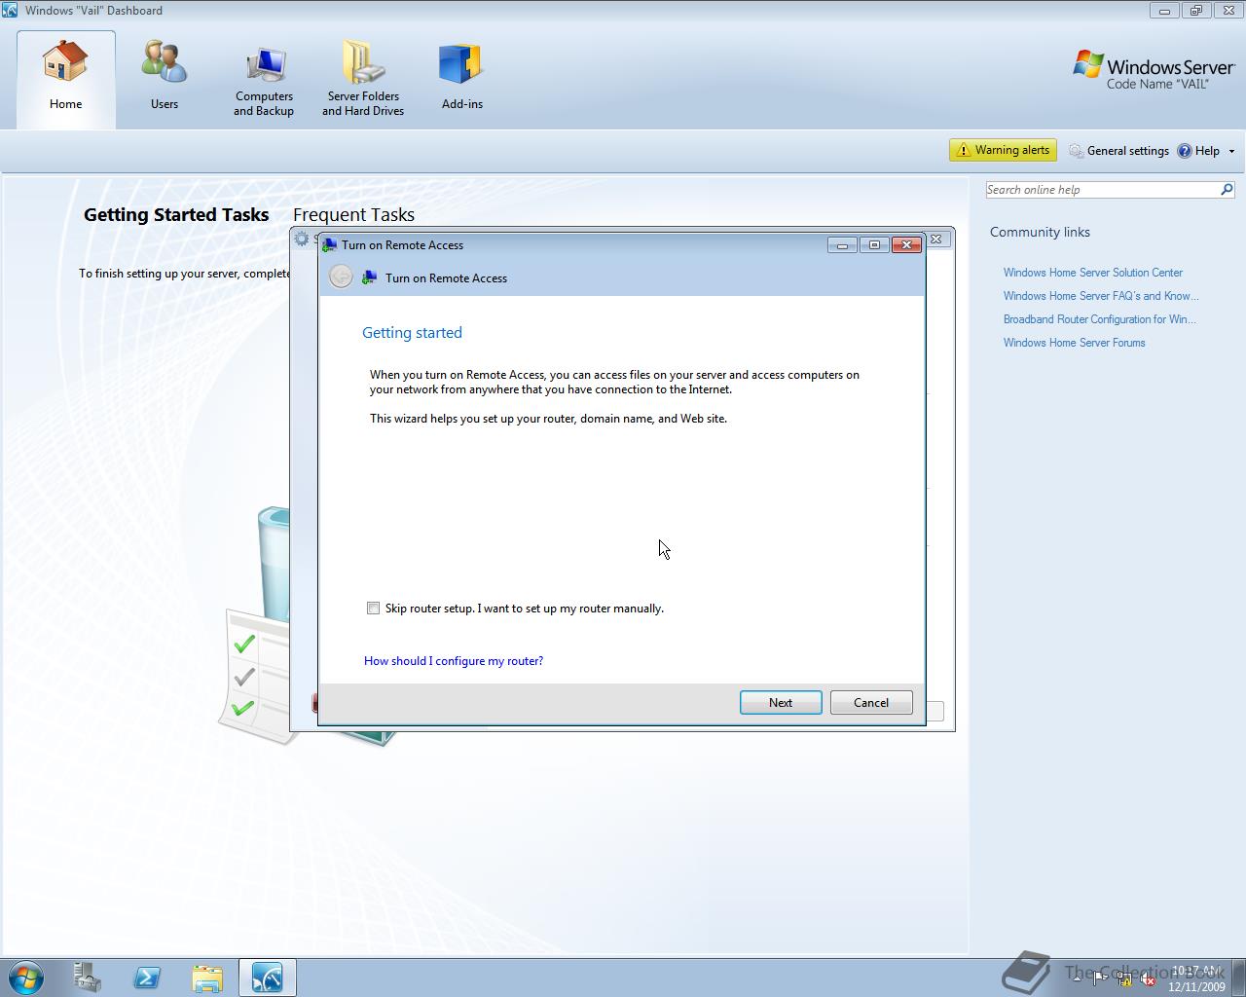Viewport: 1246px width, 997px height.
Task: Click the Action Center flag tray icon
Action: [1100, 979]
